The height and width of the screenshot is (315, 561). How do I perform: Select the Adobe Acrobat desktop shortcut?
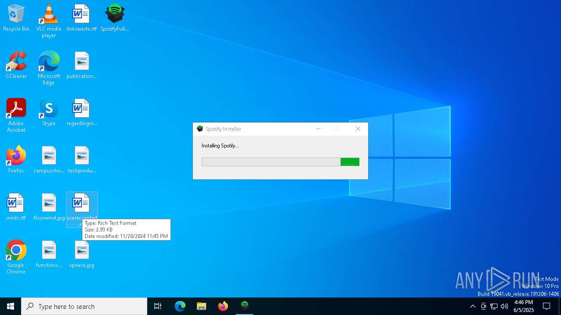(16, 115)
